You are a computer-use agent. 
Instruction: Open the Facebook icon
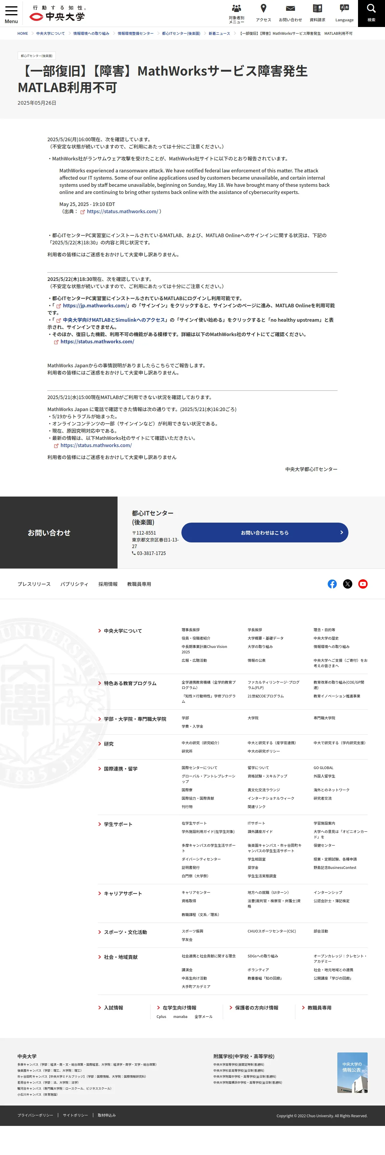tap(332, 584)
